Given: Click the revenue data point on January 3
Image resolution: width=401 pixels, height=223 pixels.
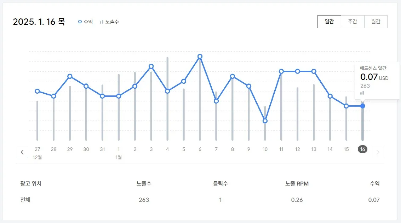Looking at the screenshot, I should [x=151, y=66].
